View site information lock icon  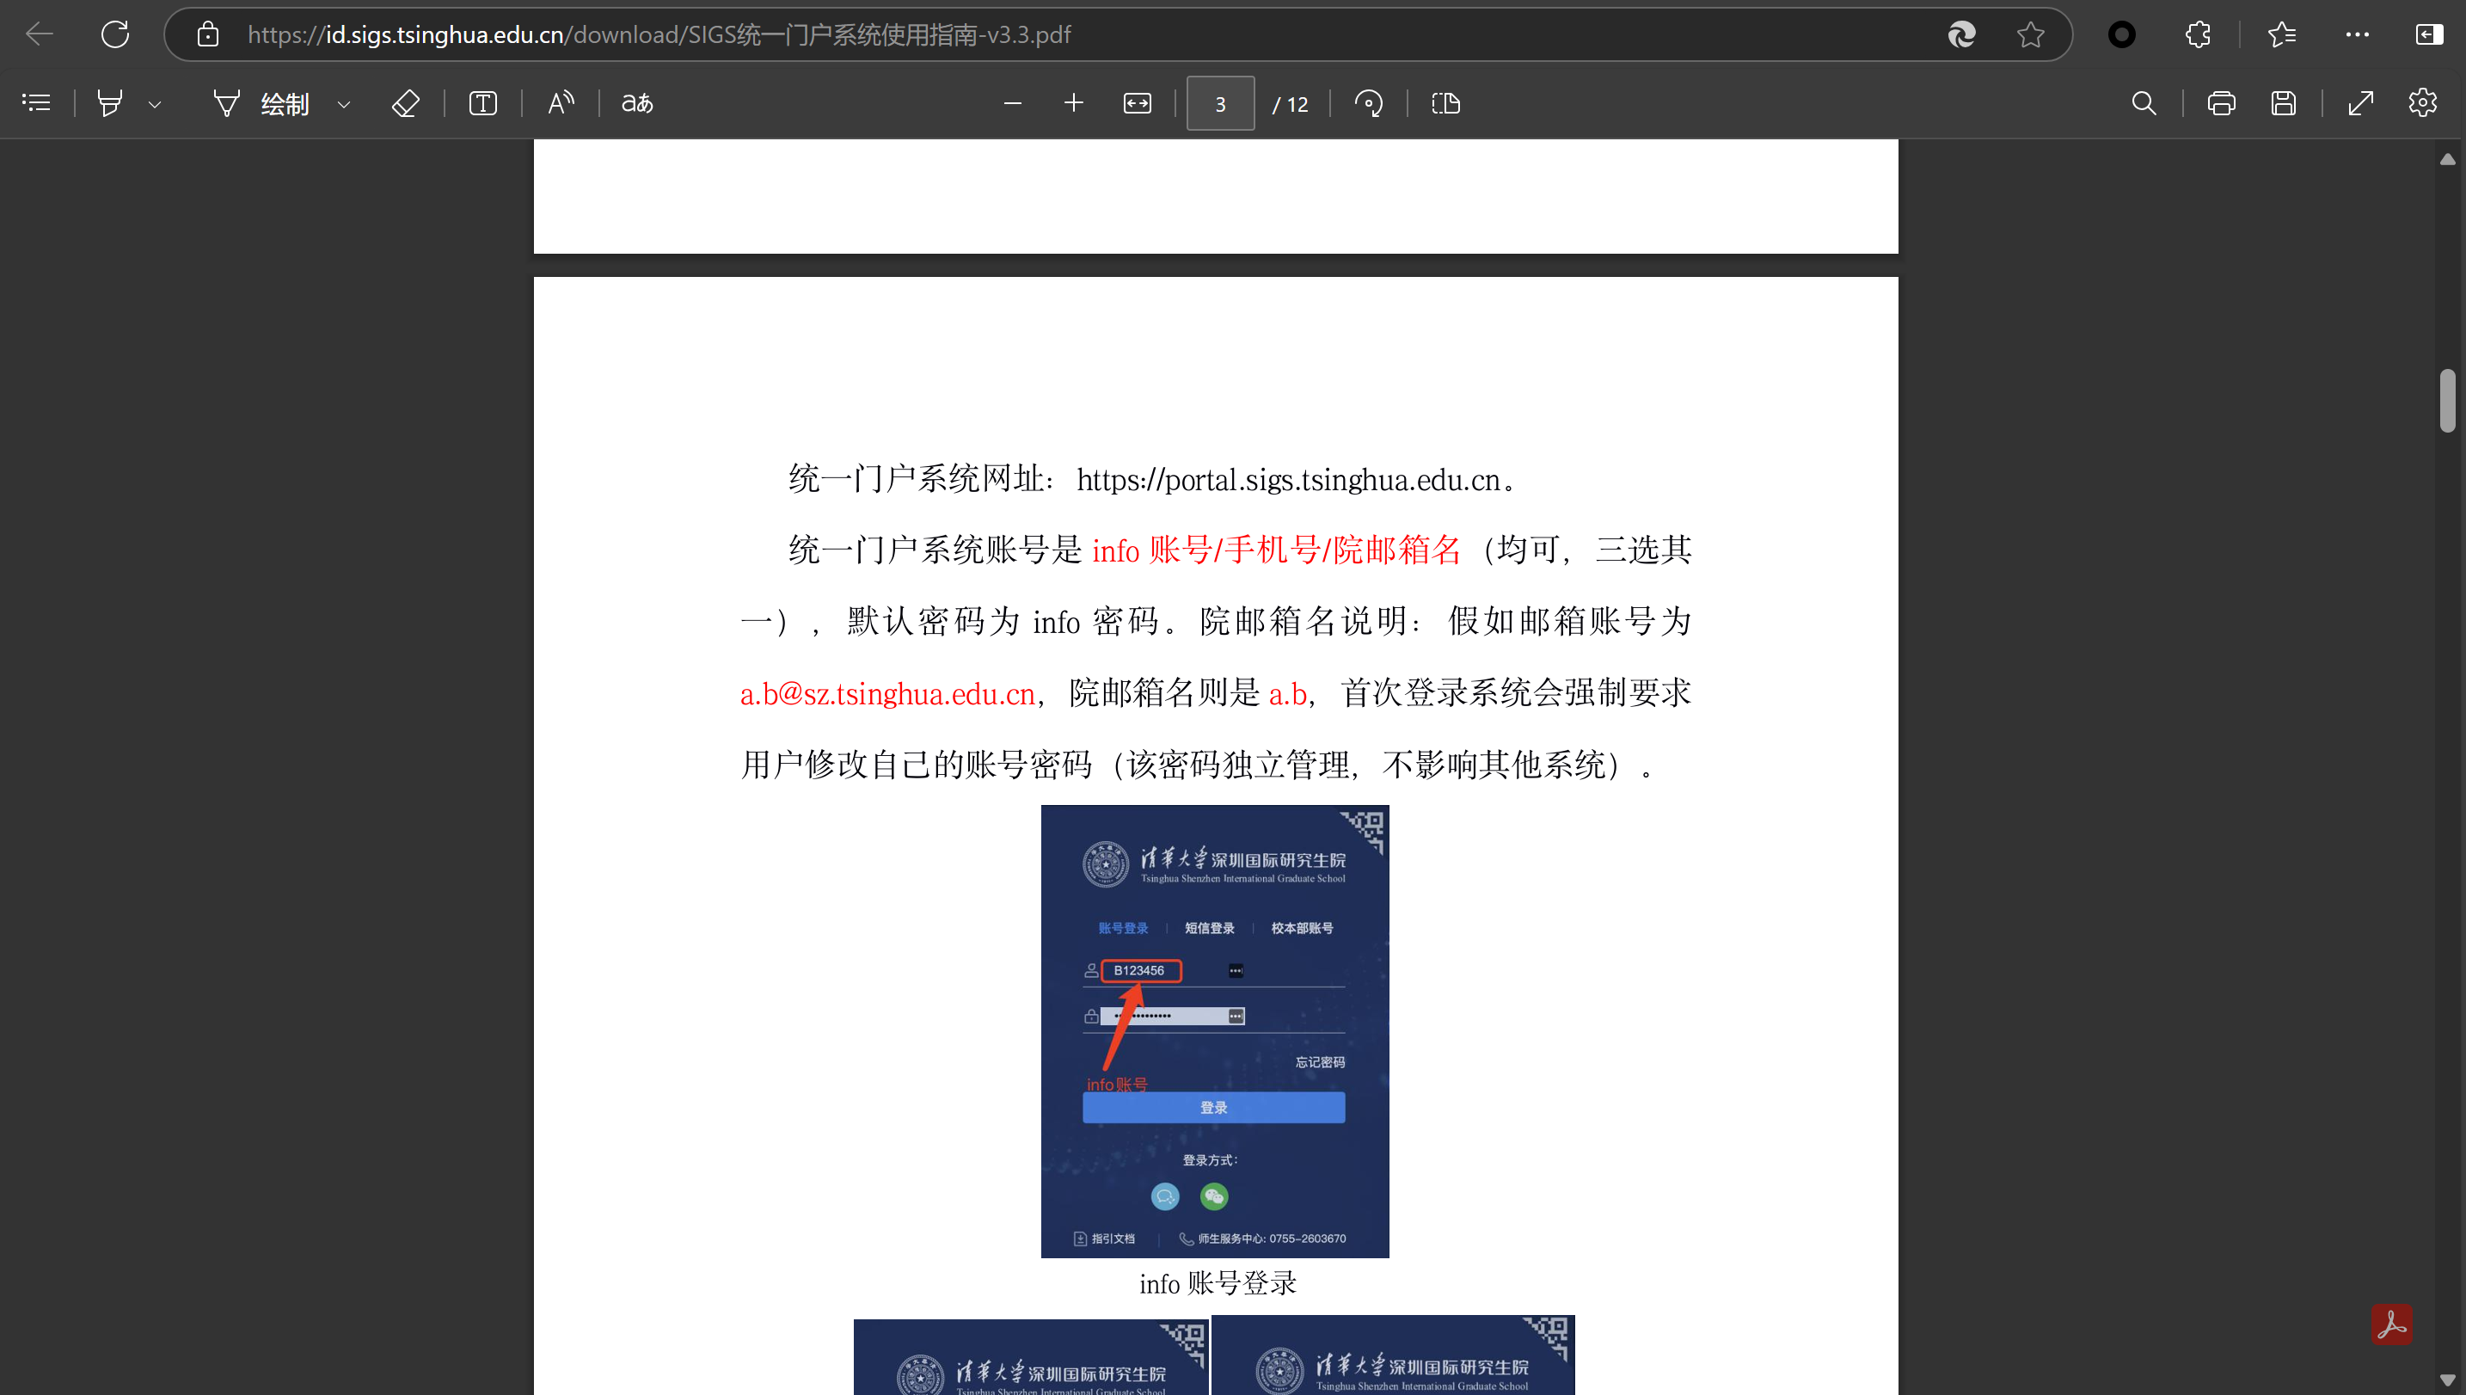click(208, 34)
